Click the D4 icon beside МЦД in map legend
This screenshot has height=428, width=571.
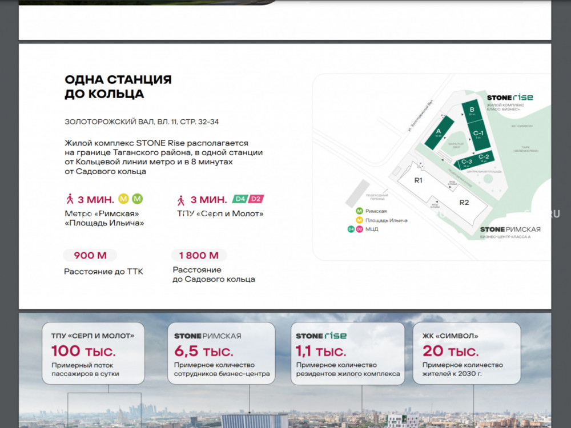coord(351,229)
